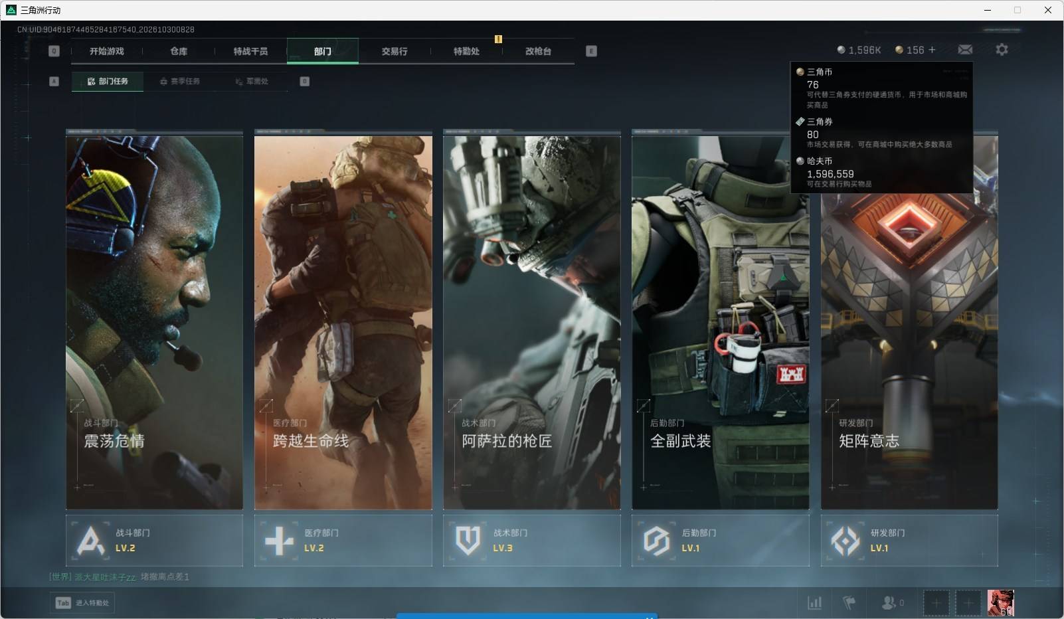Click the 战斗部门 LV.2 emblem icon
This screenshot has height=619, width=1064.
click(x=90, y=540)
